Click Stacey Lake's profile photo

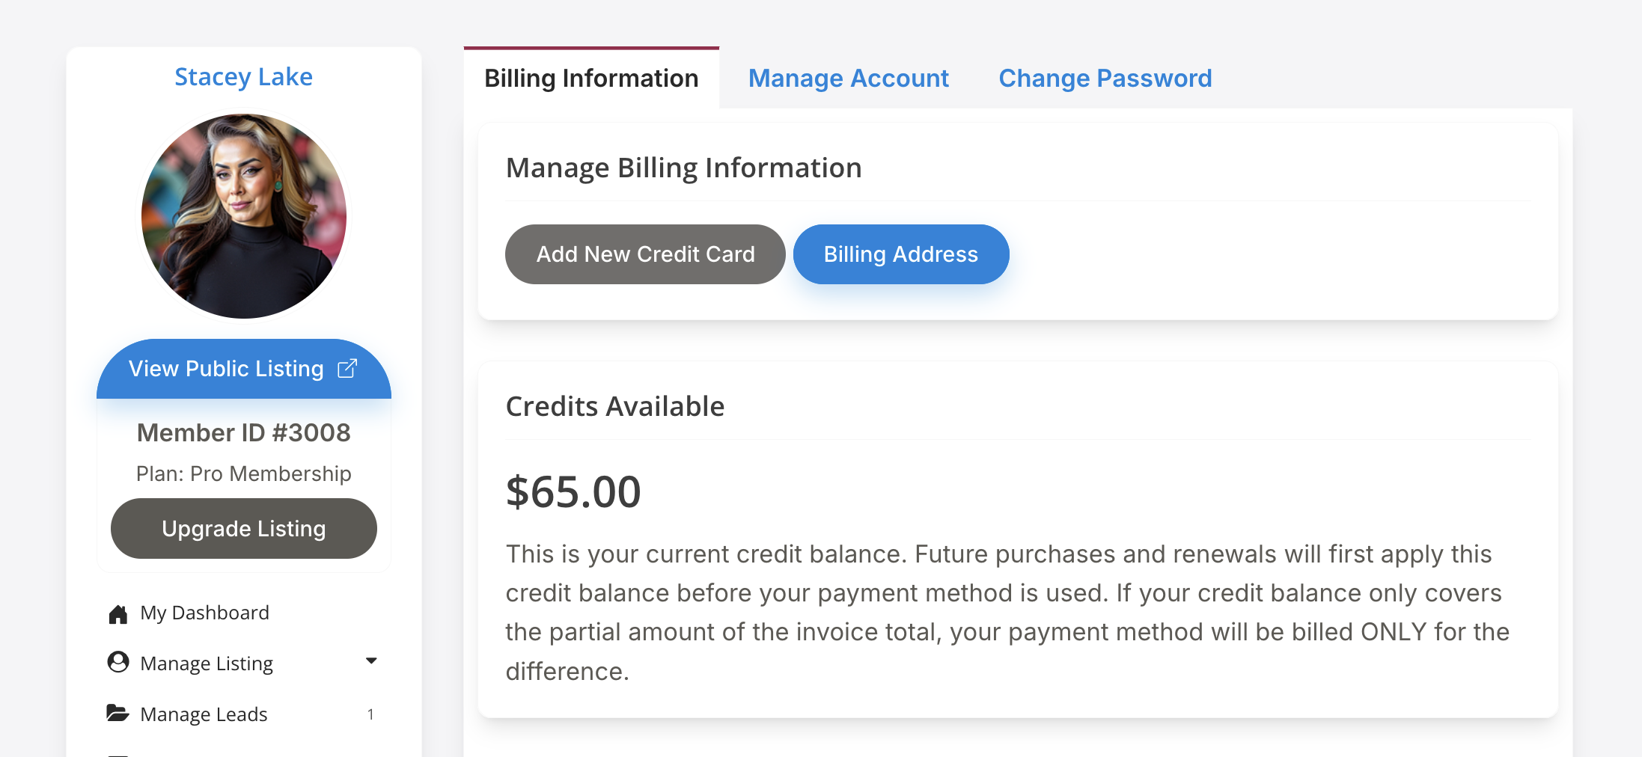click(244, 216)
